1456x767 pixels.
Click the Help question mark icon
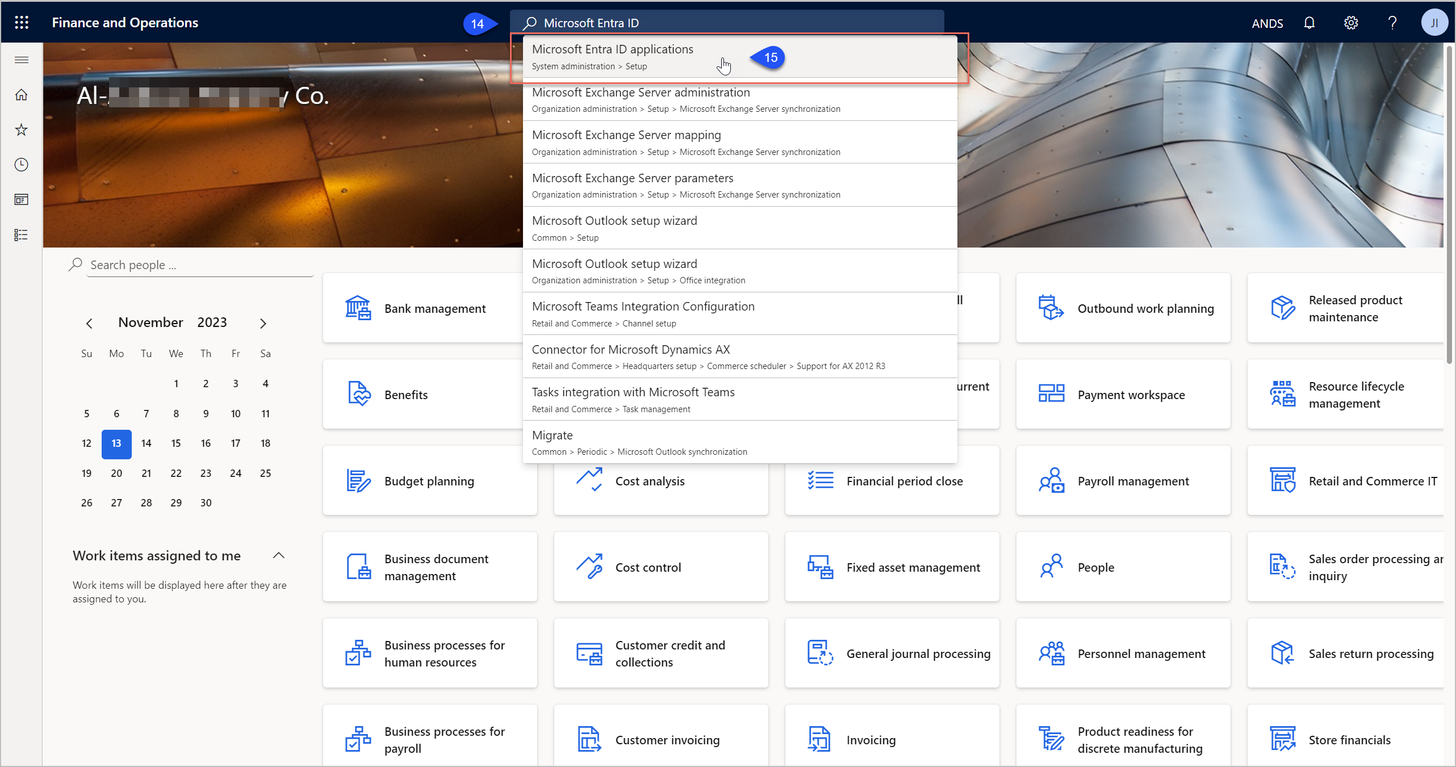point(1392,23)
